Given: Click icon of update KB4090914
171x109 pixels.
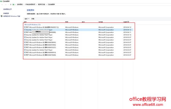Looking at the screenshot, I should coord(25,52).
